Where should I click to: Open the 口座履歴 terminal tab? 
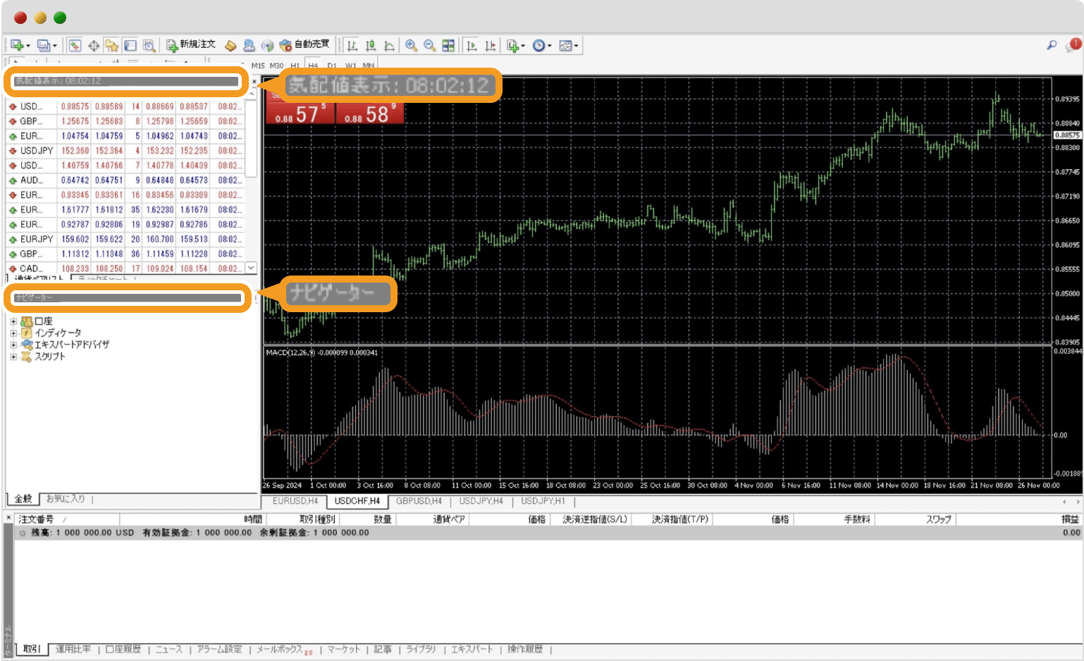pos(123,649)
